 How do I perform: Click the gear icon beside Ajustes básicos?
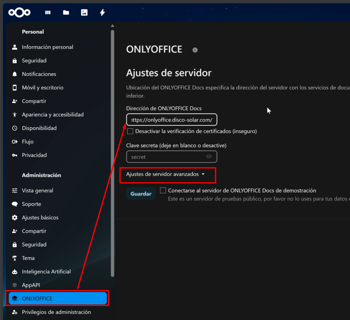tap(15, 218)
